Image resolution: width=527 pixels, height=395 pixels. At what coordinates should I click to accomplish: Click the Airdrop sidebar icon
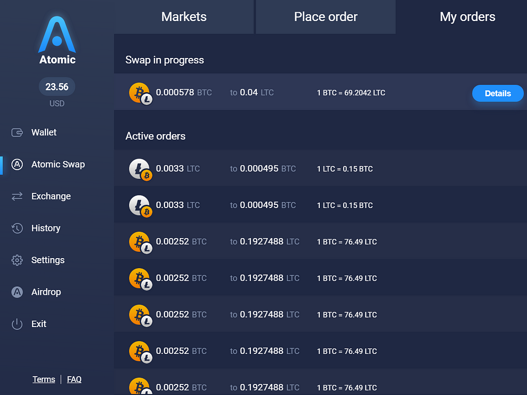[x=17, y=292]
